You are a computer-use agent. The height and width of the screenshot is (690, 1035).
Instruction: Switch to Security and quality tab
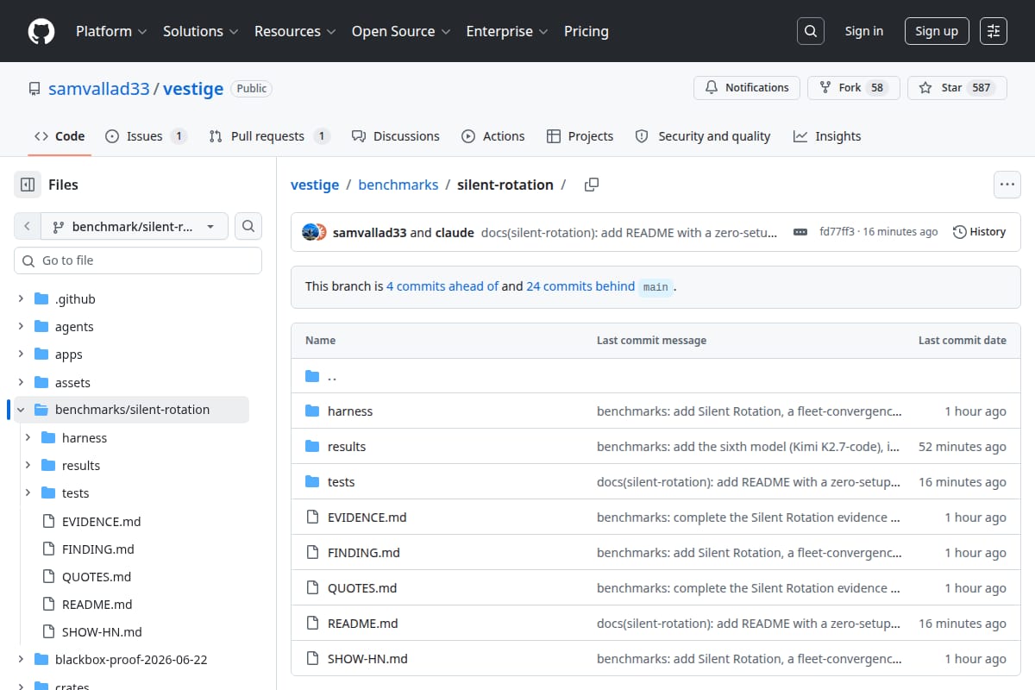pos(703,136)
